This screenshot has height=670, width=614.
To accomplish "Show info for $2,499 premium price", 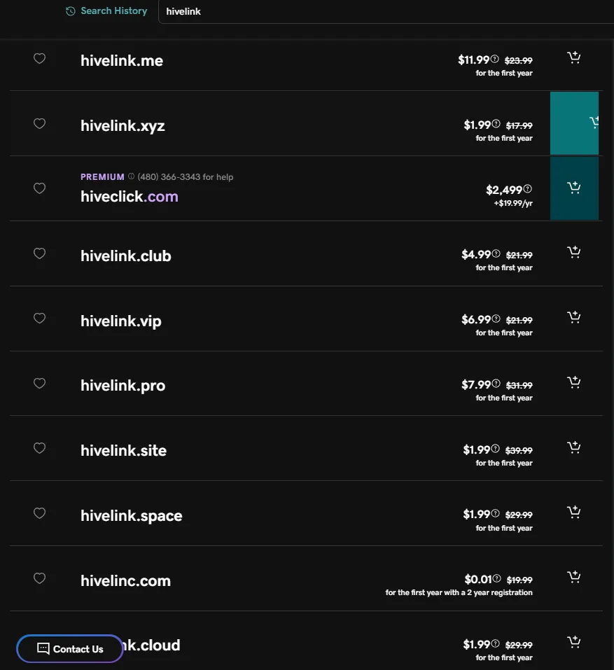I will [x=528, y=188].
